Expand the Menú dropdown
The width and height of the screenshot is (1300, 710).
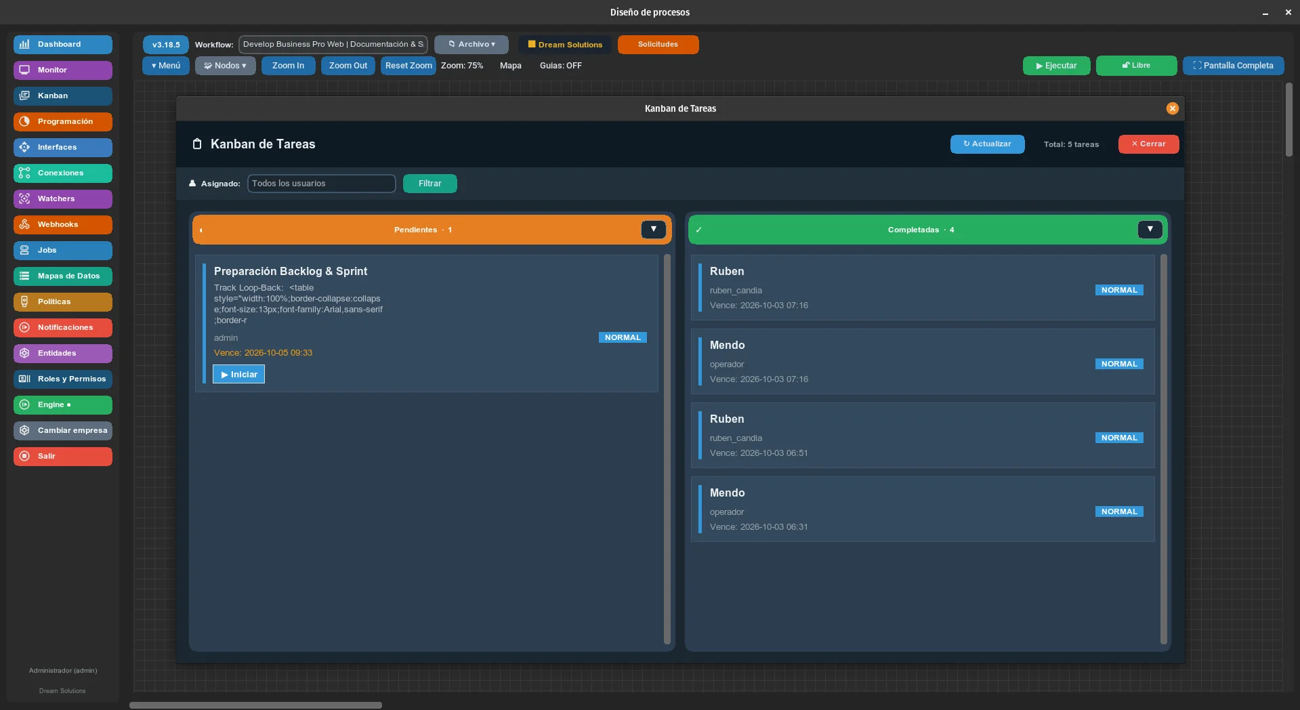coord(166,66)
